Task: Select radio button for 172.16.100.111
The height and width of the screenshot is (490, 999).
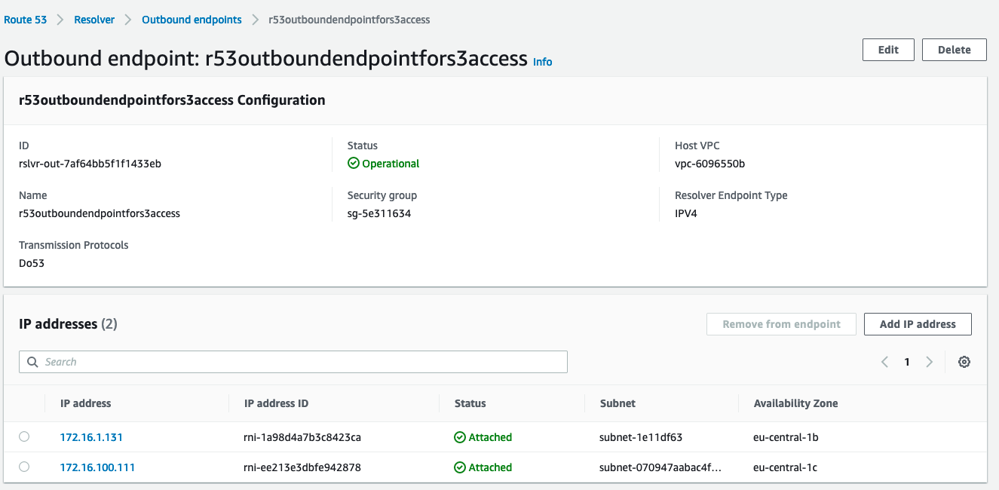Action: 24,467
